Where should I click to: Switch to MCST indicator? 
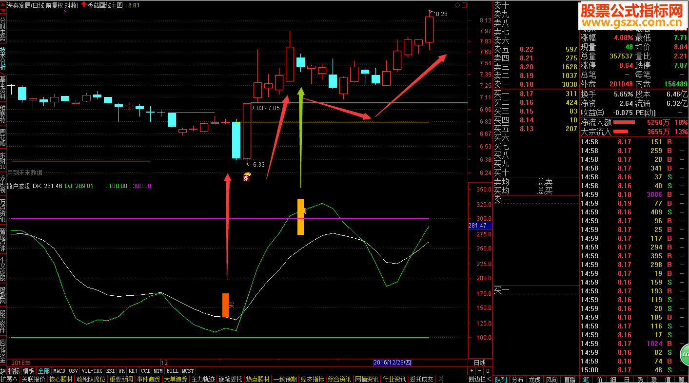click(188, 371)
